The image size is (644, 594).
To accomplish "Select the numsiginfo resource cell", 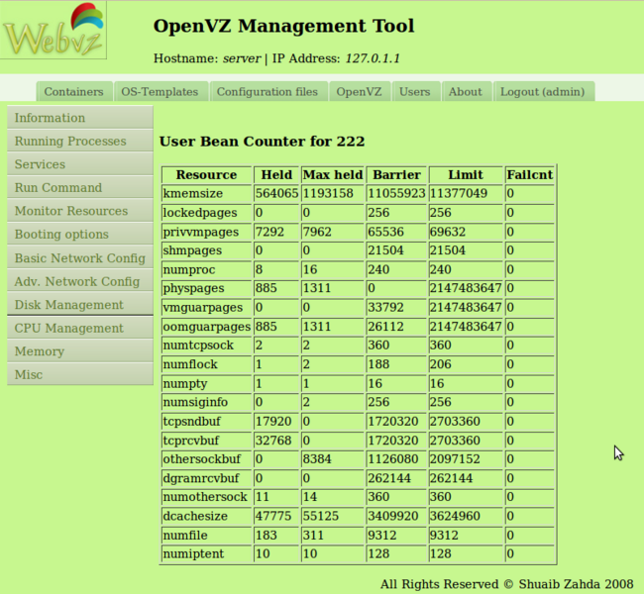I will pos(207,402).
